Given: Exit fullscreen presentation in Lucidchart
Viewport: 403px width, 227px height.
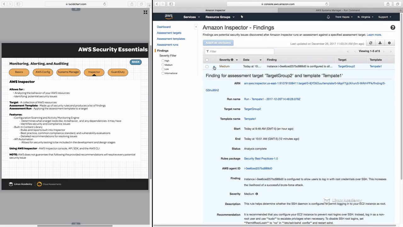Looking at the screenshot, I should click(145, 12).
